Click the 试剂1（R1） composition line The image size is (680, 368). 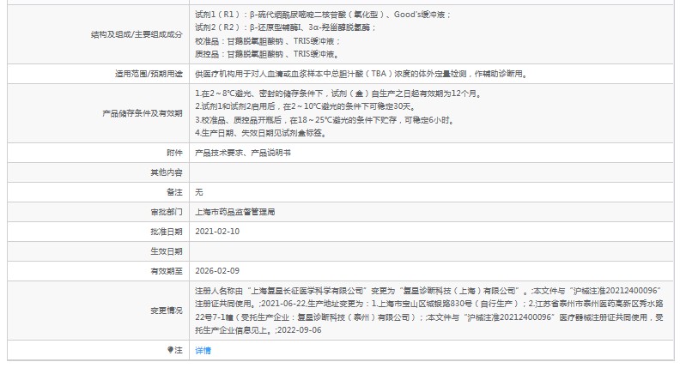point(323,15)
